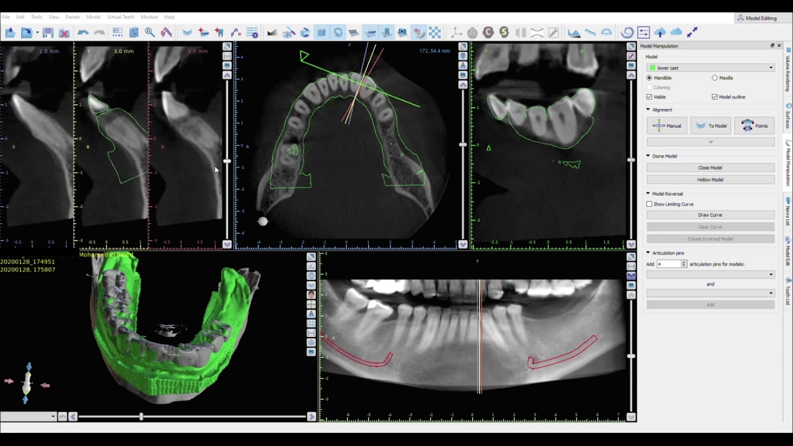
Task: Open list settings gear icon
Action: (252, 32)
